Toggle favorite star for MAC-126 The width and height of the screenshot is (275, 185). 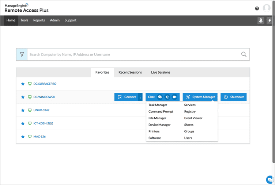(23, 137)
